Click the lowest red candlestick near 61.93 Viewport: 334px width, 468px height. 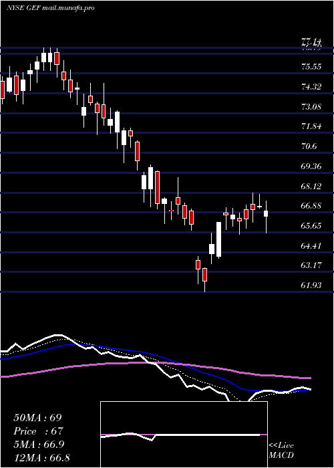204,275
